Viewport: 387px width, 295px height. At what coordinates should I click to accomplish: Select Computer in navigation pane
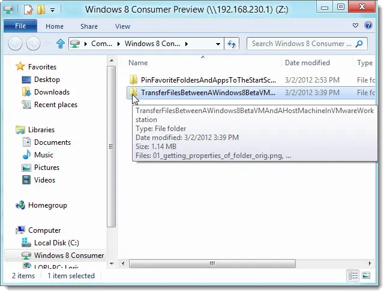tap(44, 230)
